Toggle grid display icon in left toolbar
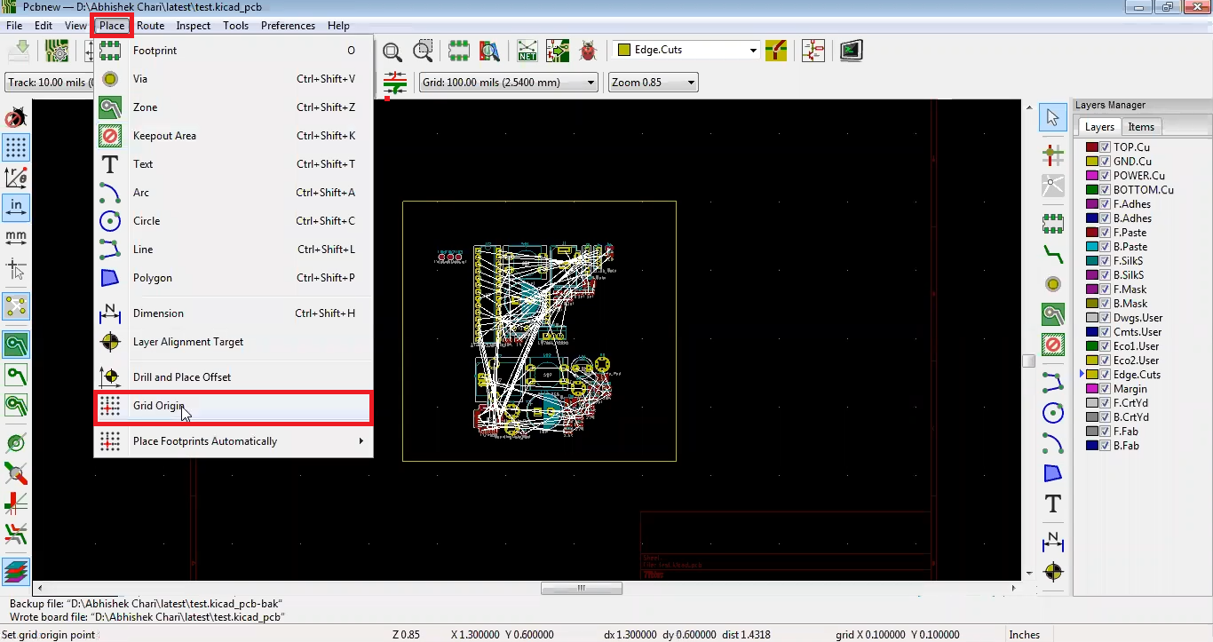The height and width of the screenshot is (642, 1213). [x=16, y=147]
